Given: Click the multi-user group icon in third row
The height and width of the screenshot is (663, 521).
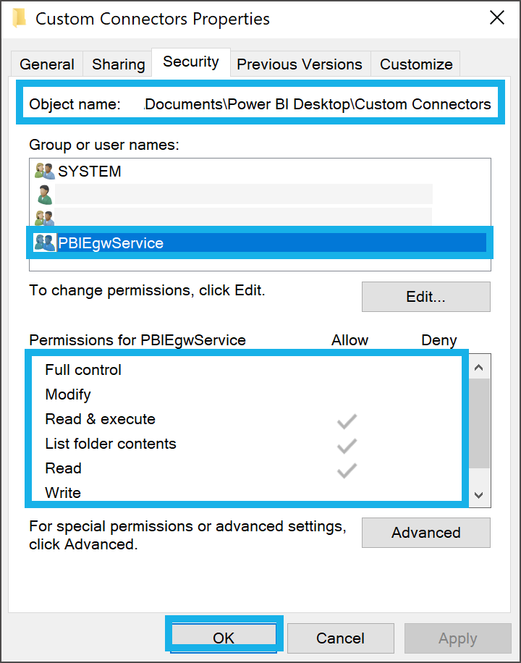Looking at the screenshot, I should [44, 218].
